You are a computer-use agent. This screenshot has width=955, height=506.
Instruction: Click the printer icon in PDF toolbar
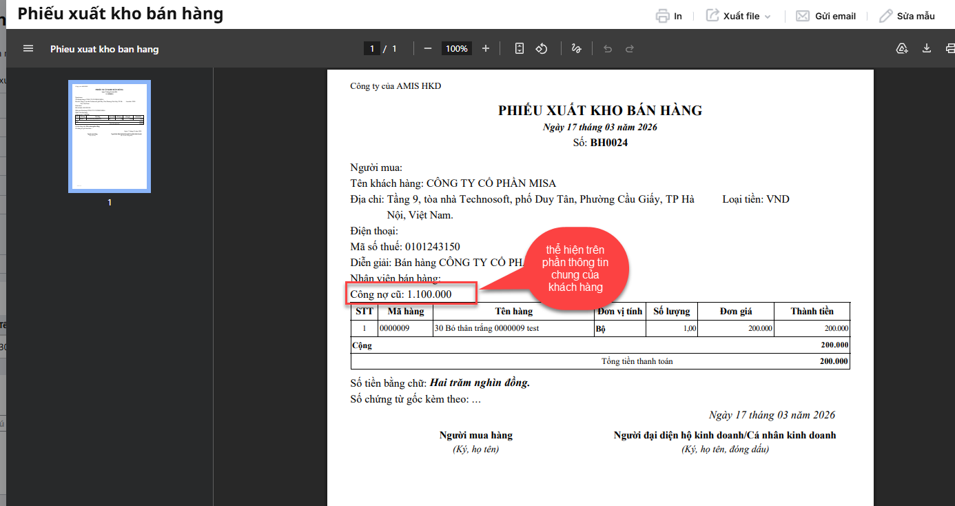point(949,49)
